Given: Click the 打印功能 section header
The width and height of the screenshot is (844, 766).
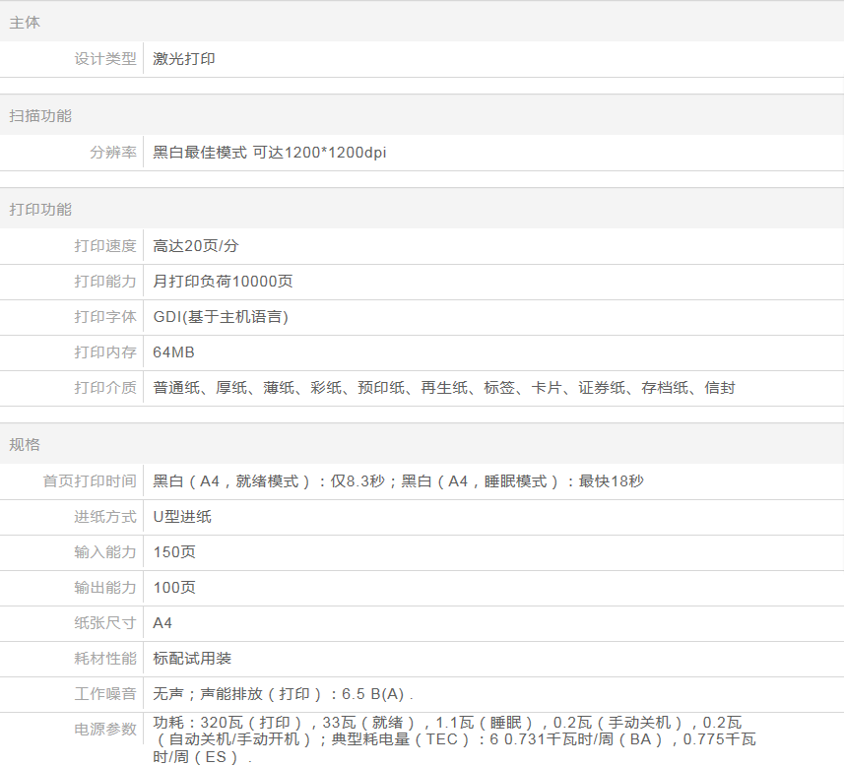Looking at the screenshot, I should 40,209.
